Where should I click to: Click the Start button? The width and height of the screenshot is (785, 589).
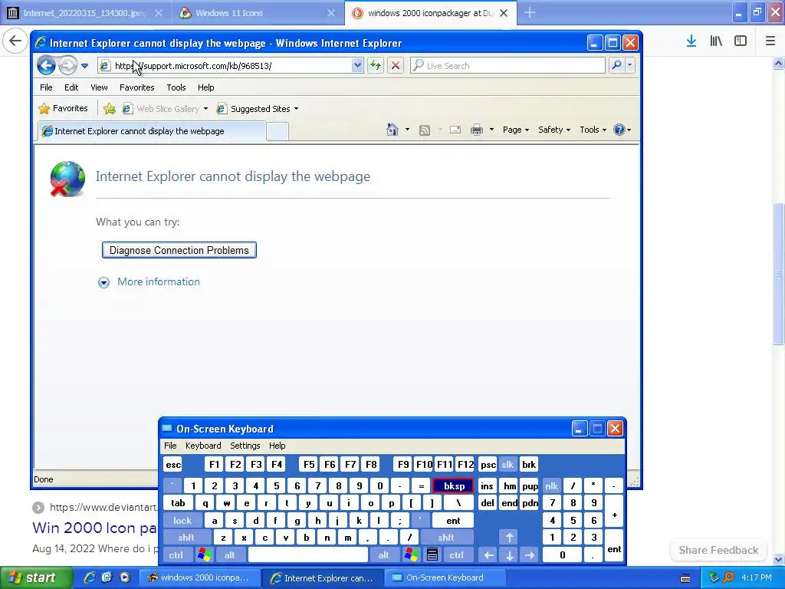click(36, 577)
